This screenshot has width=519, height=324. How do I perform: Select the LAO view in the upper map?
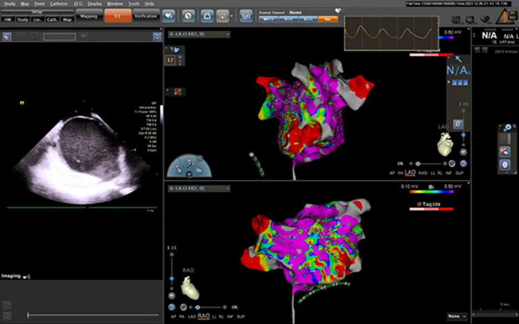point(410,173)
